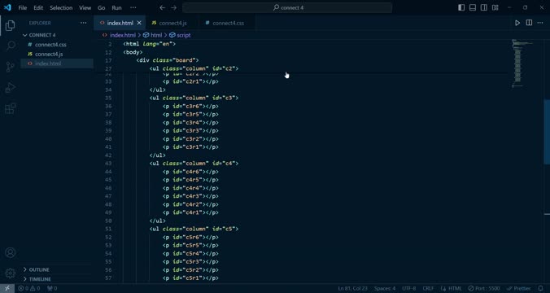The image size is (550, 293).
Task: Open the Accounts menu icon
Action: tap(11, 252)
